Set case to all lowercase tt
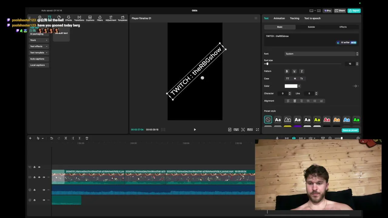388x218 pixels. [x=295, y=78]
